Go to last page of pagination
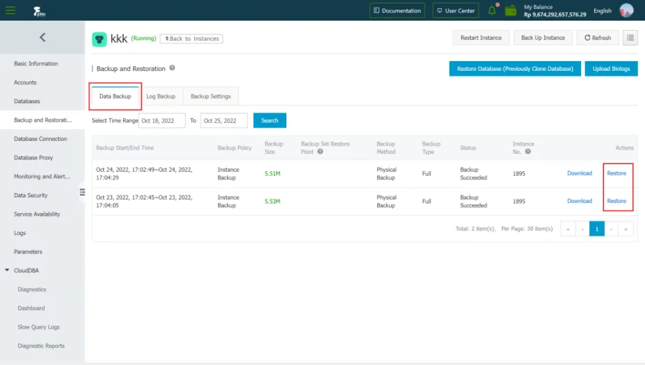Image resolution: width=645 pixels, height=365 pixels. coord(626,229)
